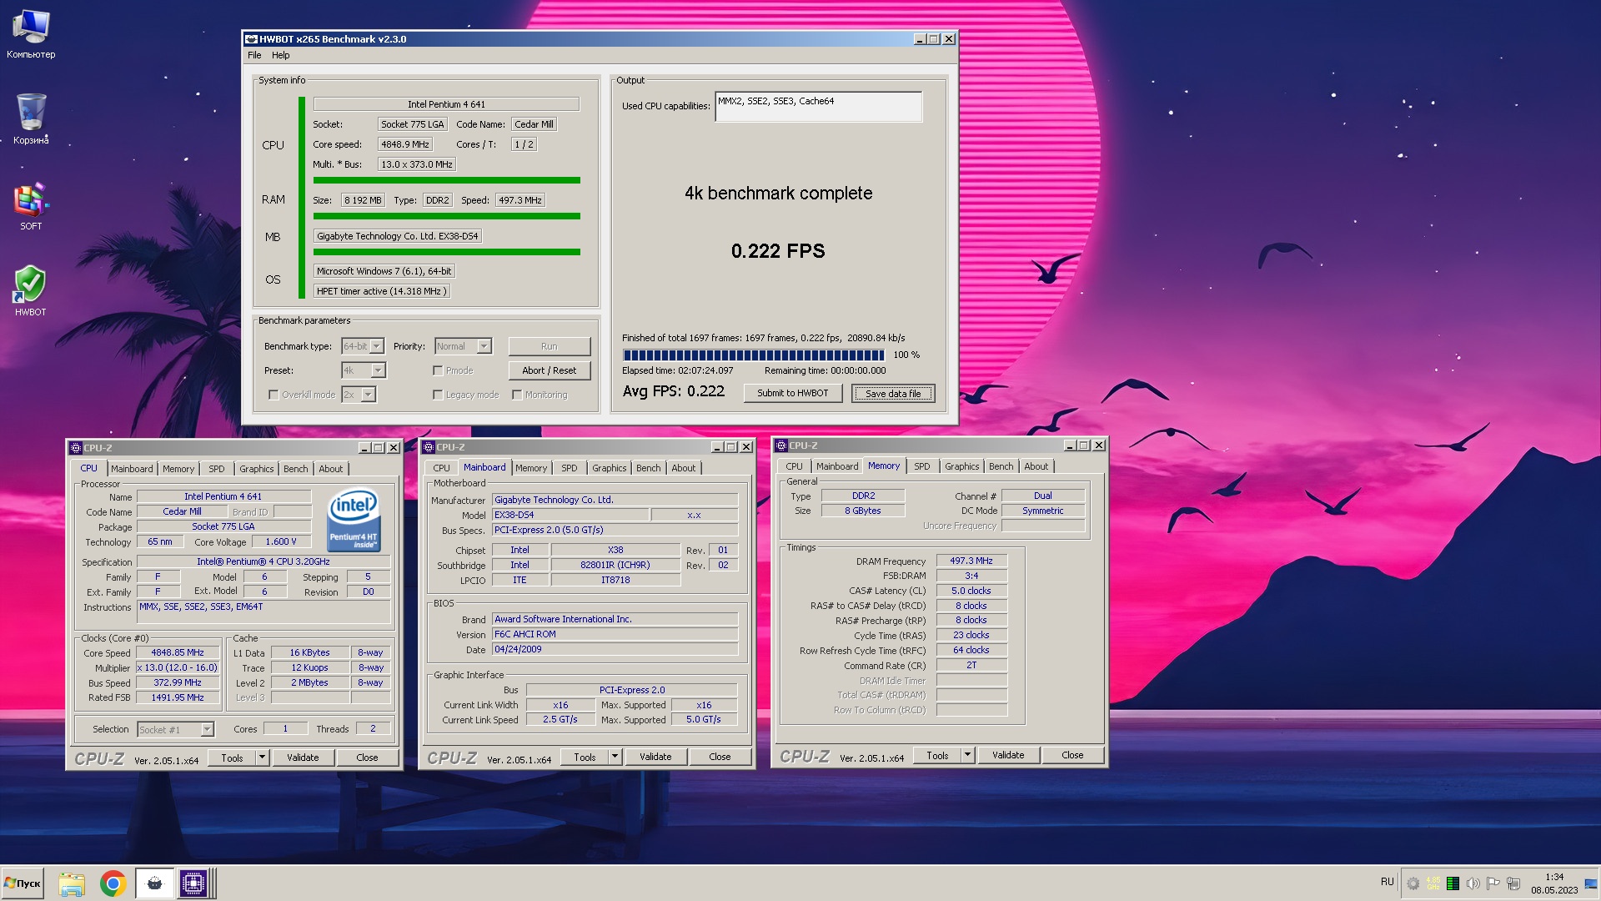Click the left CPU-Z window title icon

coord(76,448)
